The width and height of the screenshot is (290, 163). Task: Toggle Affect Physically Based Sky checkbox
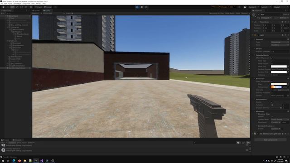272,58
